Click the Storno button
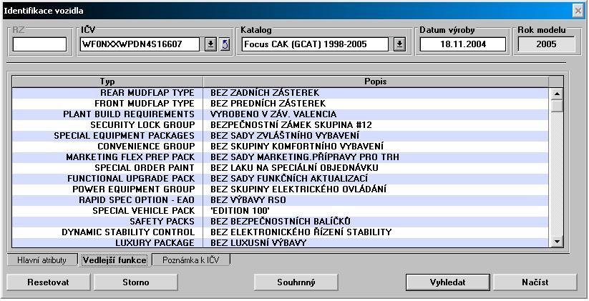This screenshot has height=301, width=589. click(135, 282)
